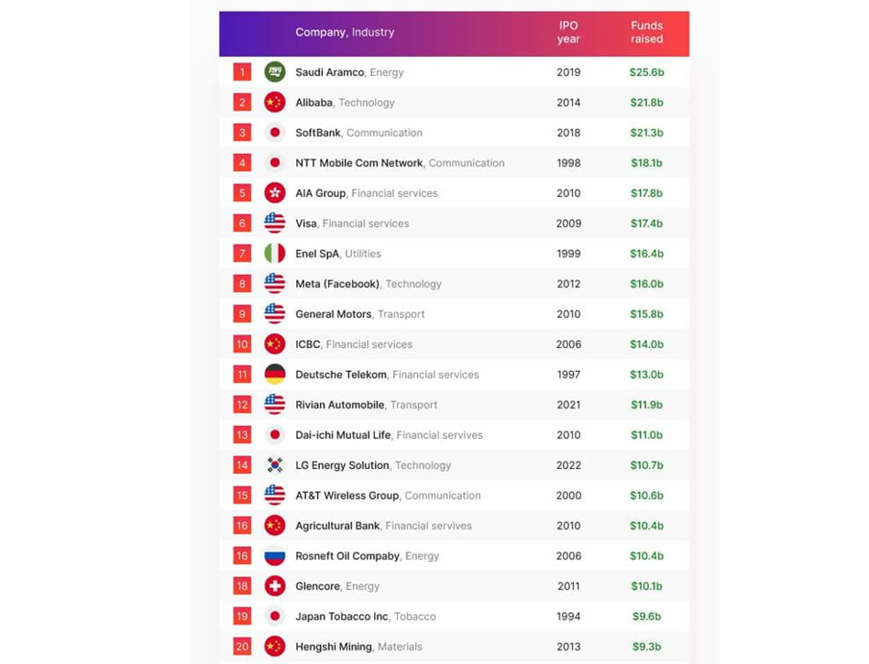Click the German flag beside Deutsche Telekom

coord(274,375)
